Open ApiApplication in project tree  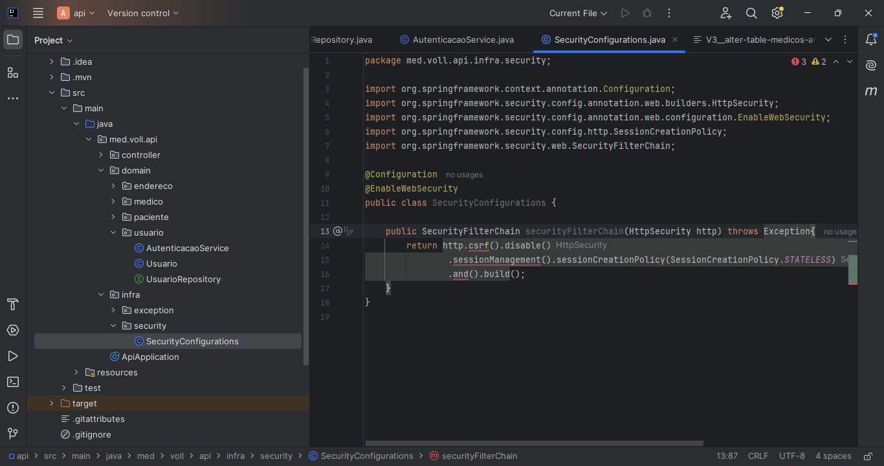tap(144, 357)
